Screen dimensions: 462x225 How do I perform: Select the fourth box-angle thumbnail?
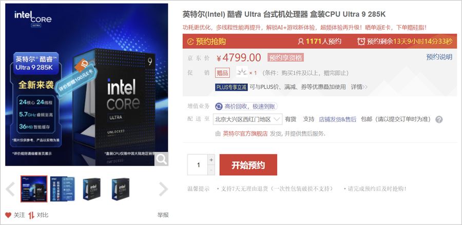(121, 189)
